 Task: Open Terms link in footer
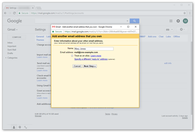108,114
